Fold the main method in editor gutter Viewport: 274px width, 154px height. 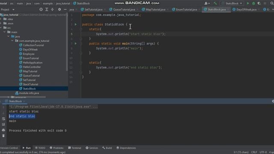pyautogui.click(x=81, y=44)
